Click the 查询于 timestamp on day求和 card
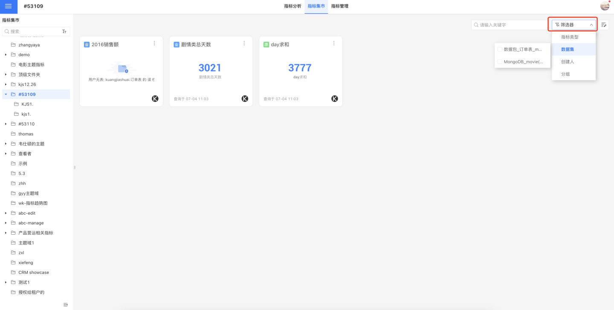The width and height of the screenshot is (614, 310). (x=281, y=99)
